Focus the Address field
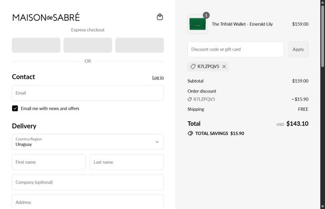325x209 pixels. [88, 202]
